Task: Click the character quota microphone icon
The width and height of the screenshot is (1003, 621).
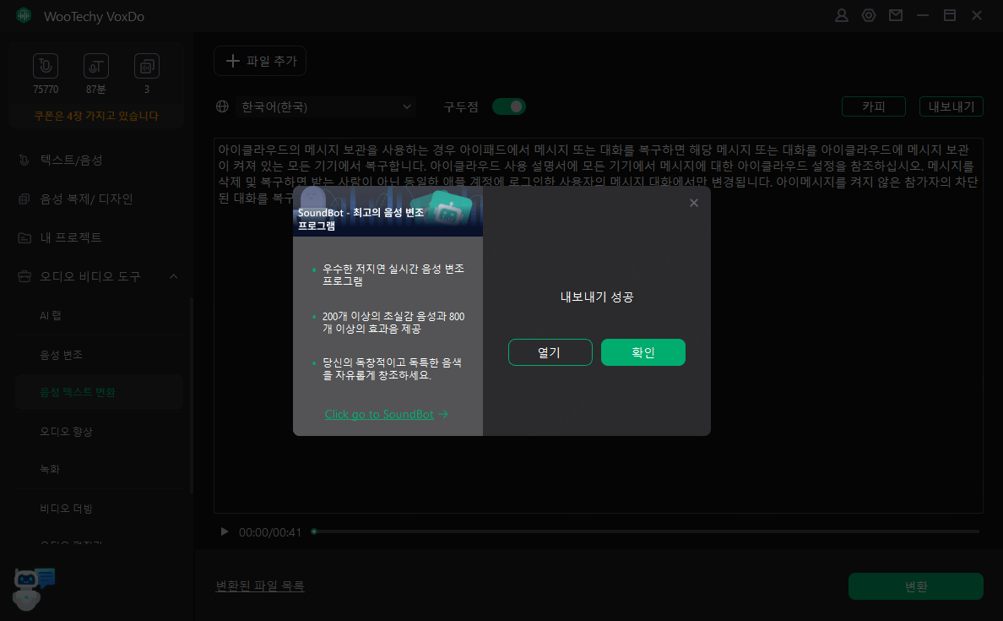Action: click(45, 66)
